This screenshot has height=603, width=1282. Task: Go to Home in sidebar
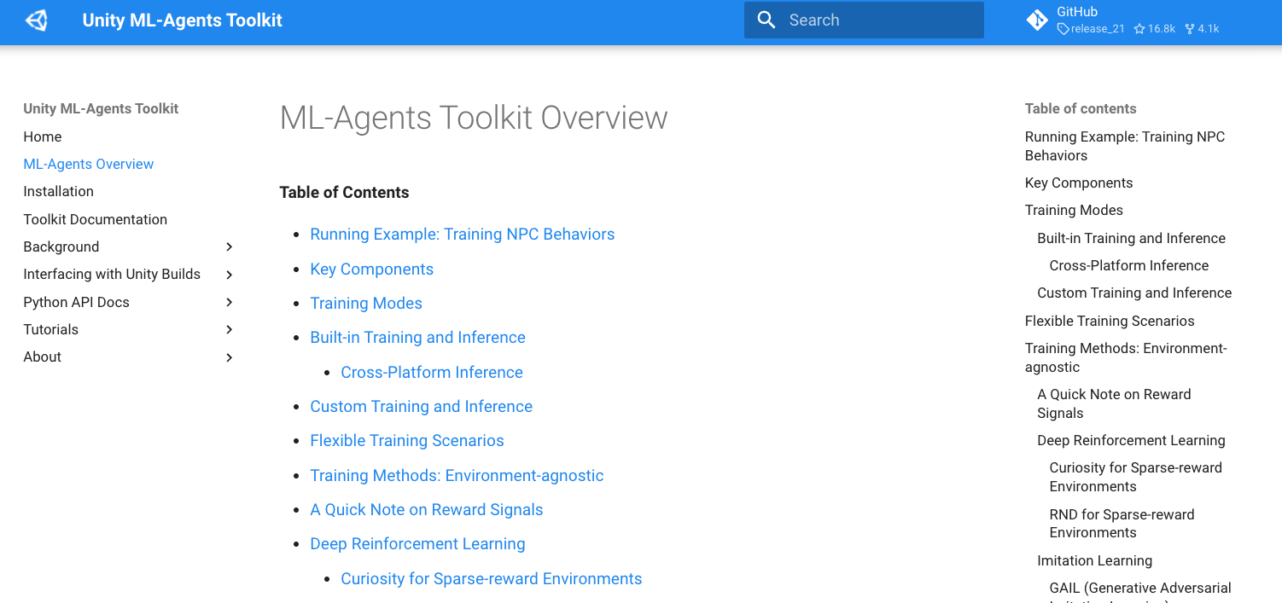point(43,136)
